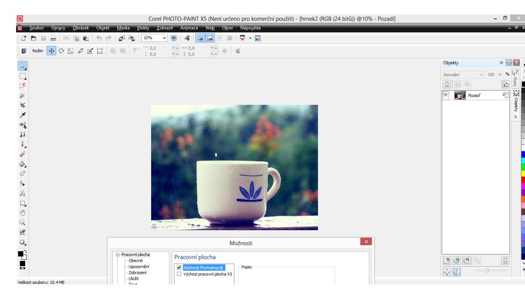Choose the Zoom magnifier tool
This screenshot has width=525, height=300.
[22, 222]
